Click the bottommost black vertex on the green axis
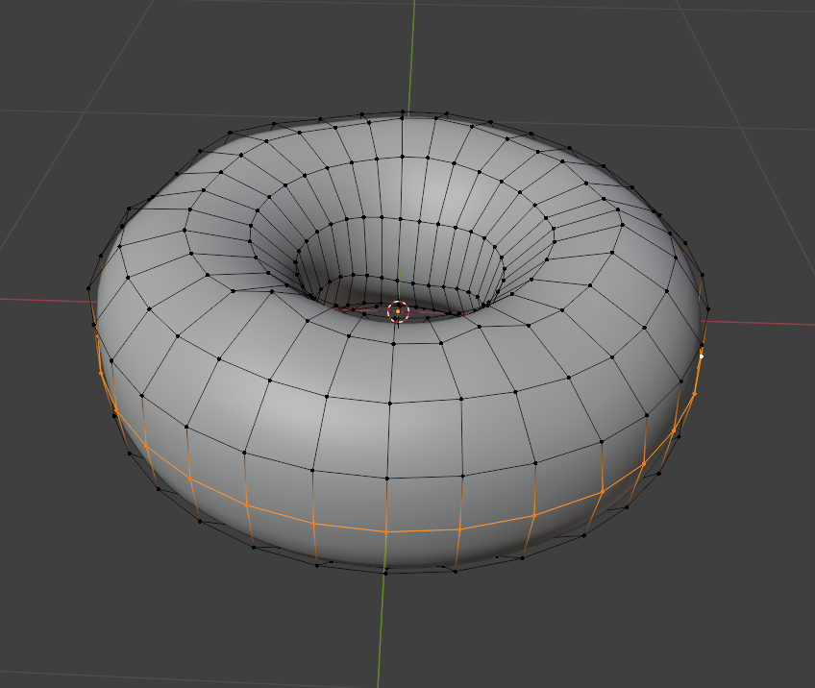 (385, 573)
